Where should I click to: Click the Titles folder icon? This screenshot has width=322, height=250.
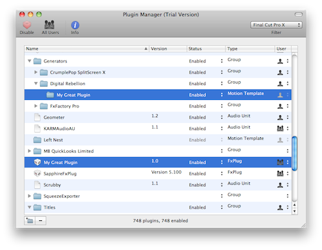pyautogui.click(x=37, y=207)
